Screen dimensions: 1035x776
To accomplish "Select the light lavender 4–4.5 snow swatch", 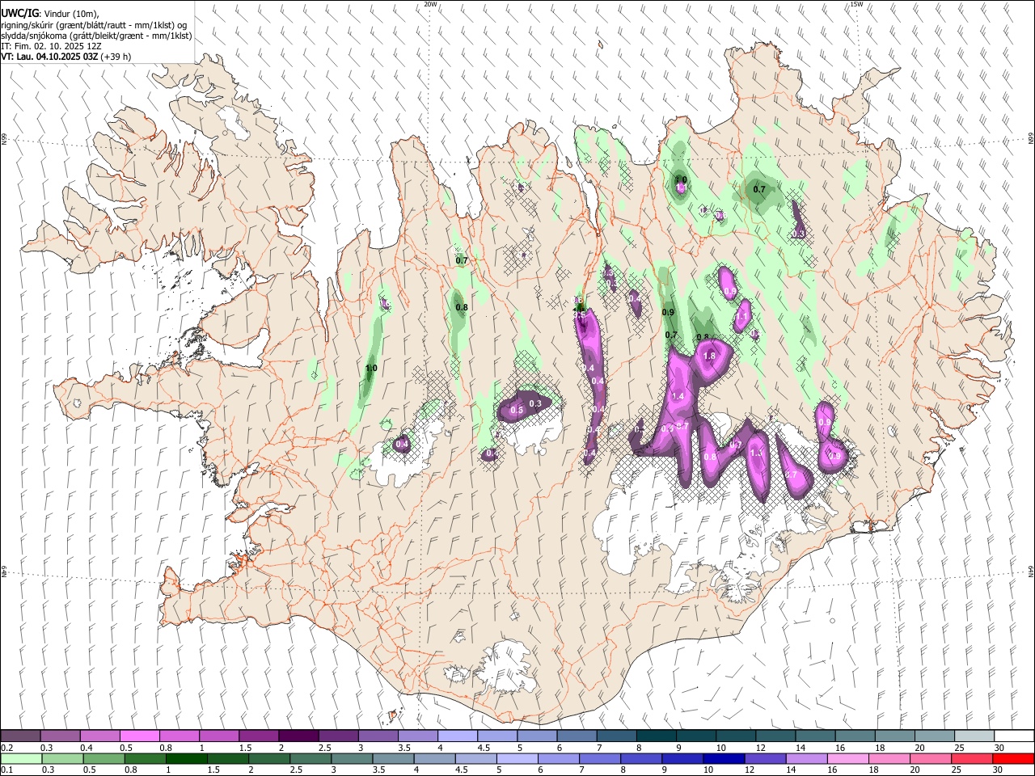I will [458, 736].
